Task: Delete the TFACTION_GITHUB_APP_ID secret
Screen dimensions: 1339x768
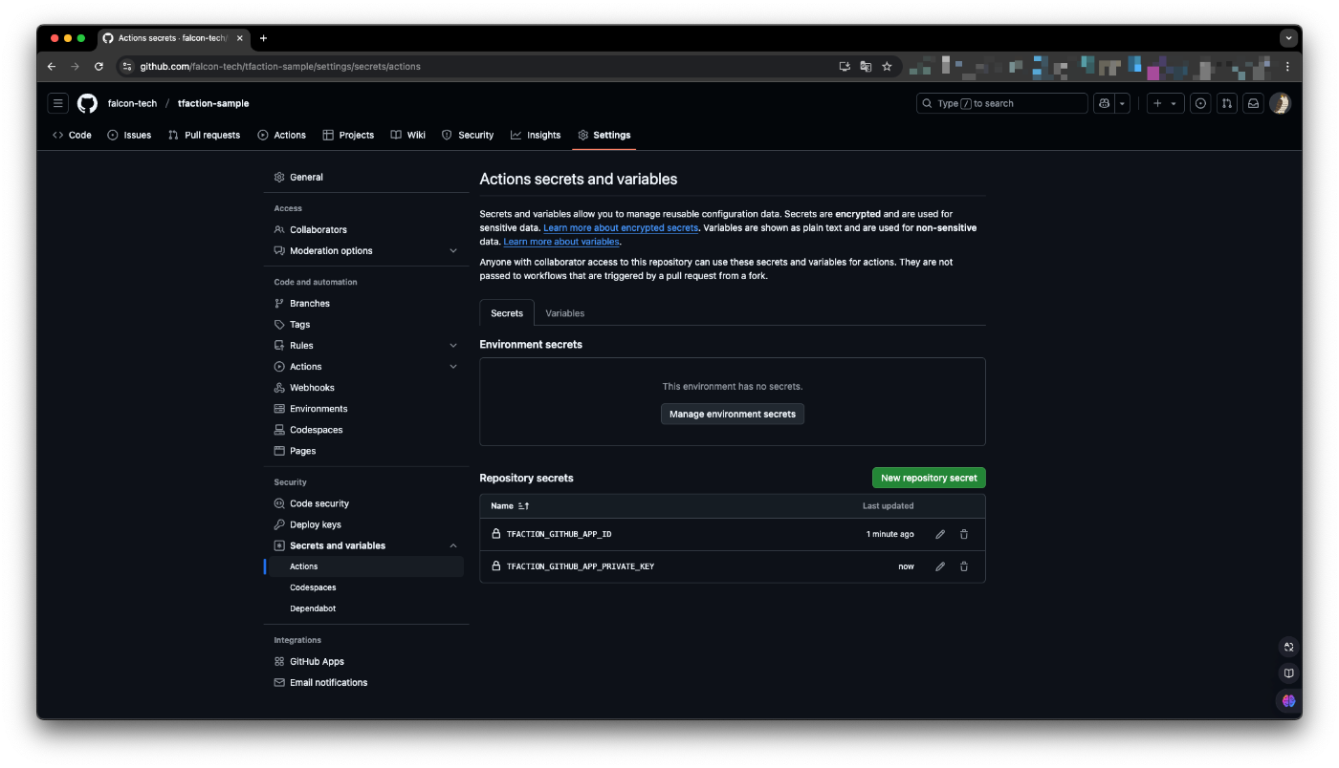Action: point(964,534)
